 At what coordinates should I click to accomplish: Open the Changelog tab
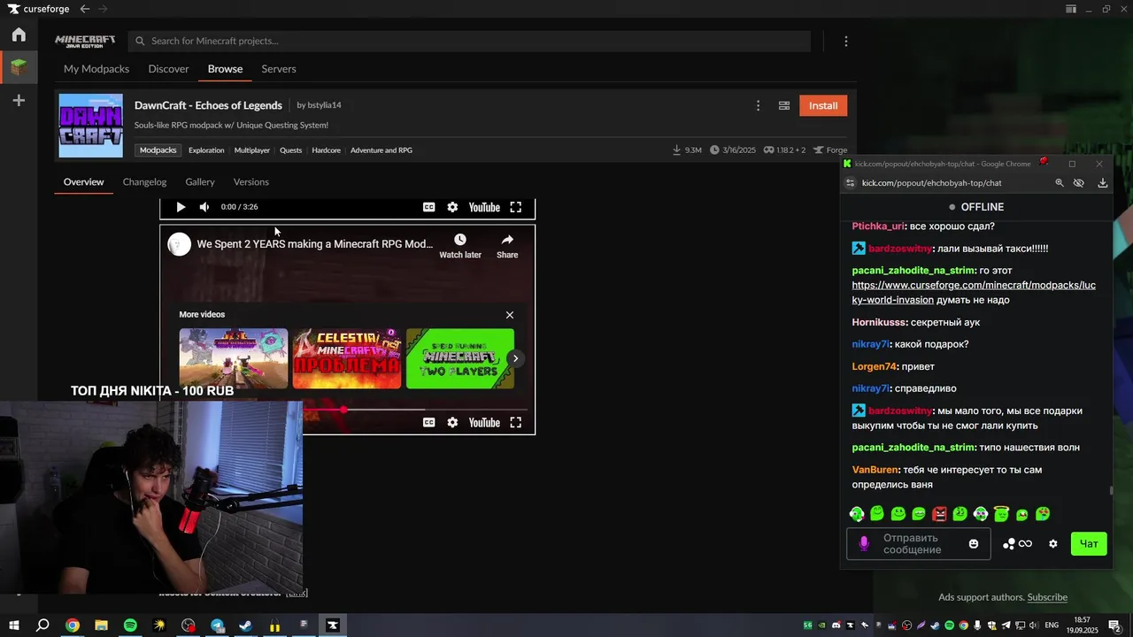pos(144,182)
